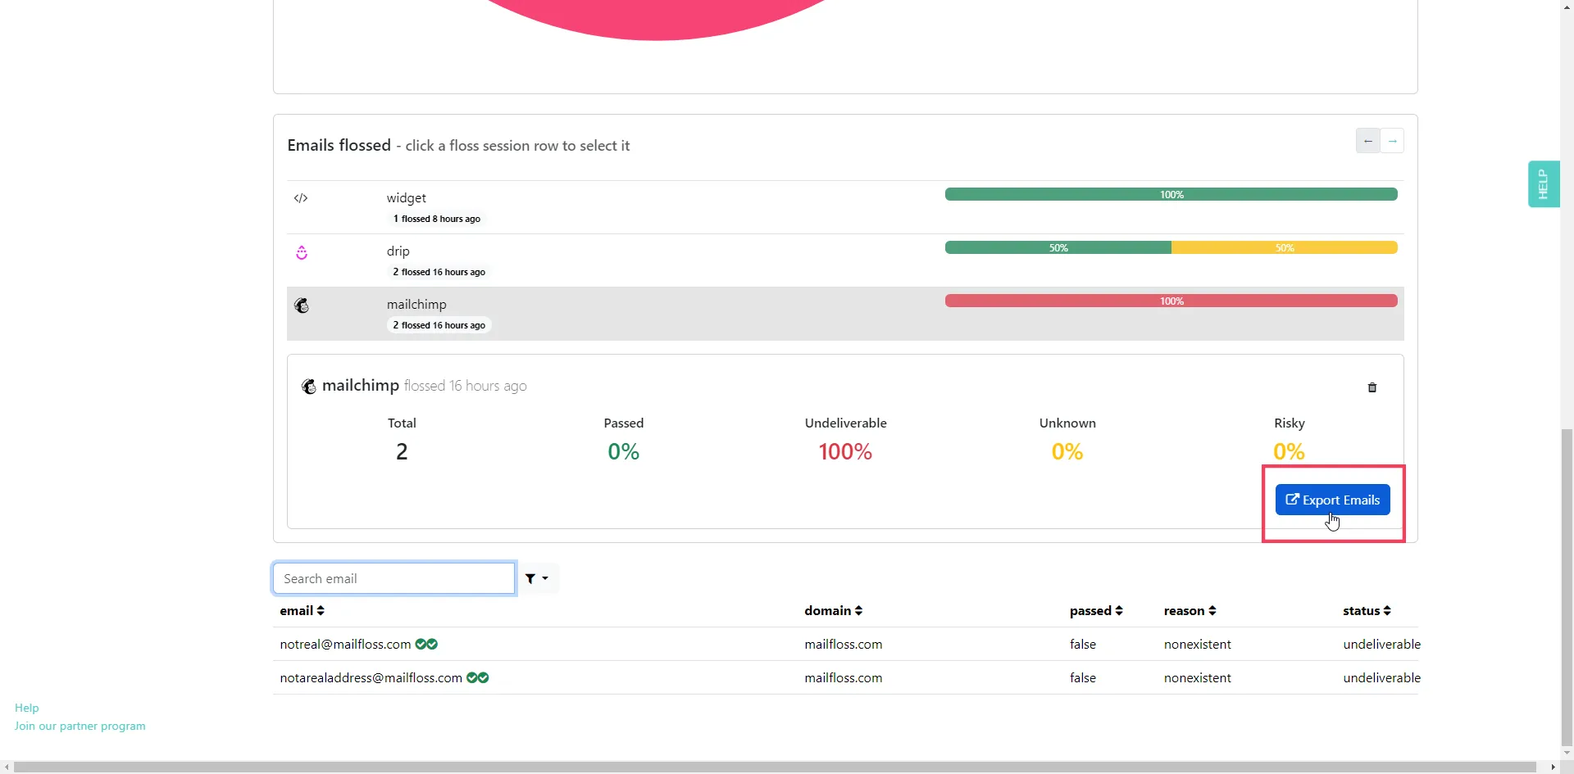
Task: Click verified checkmarks beside notarealaddress@mailfloss.com
Action: pos(478,678)
